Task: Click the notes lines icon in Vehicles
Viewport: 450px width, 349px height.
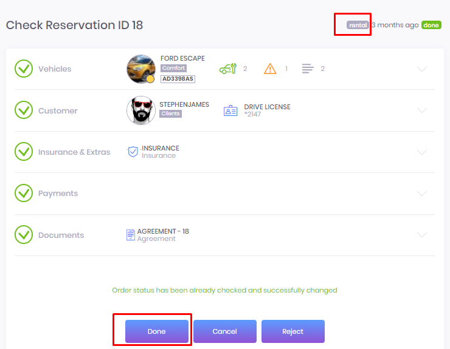Action: pos(308,69)
